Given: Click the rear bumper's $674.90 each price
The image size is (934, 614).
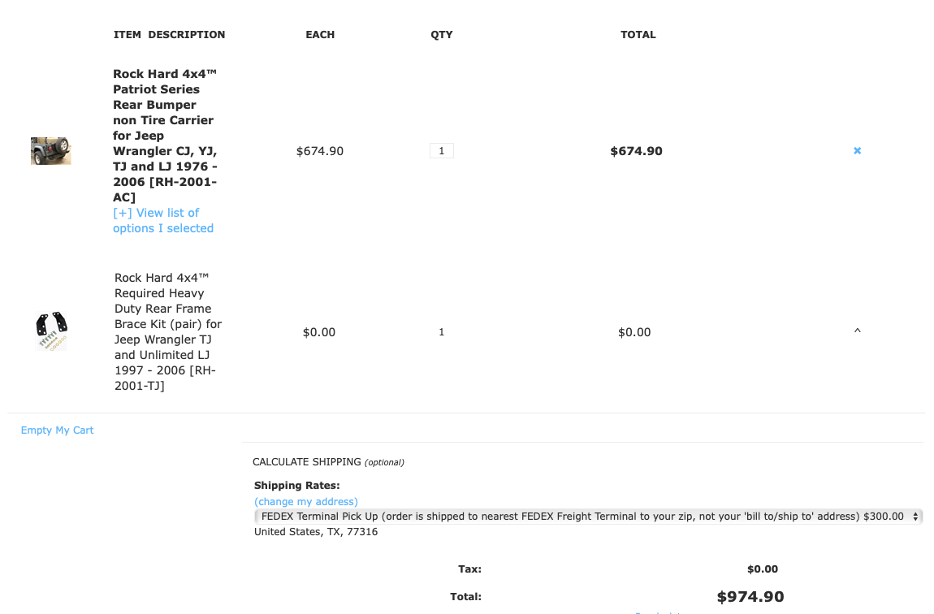Looking at the screenshot, I should 320,151.
